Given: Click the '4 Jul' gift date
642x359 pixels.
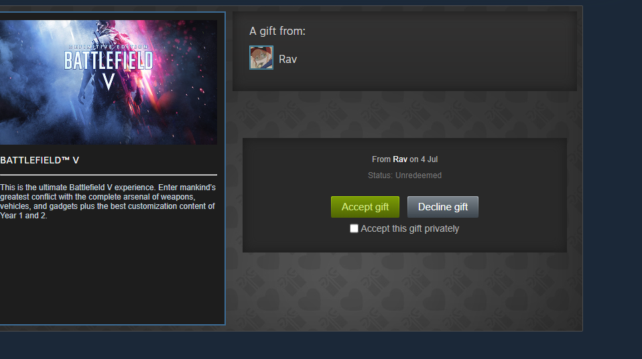Looking at the screenshot, I should (x=429, y=159).
